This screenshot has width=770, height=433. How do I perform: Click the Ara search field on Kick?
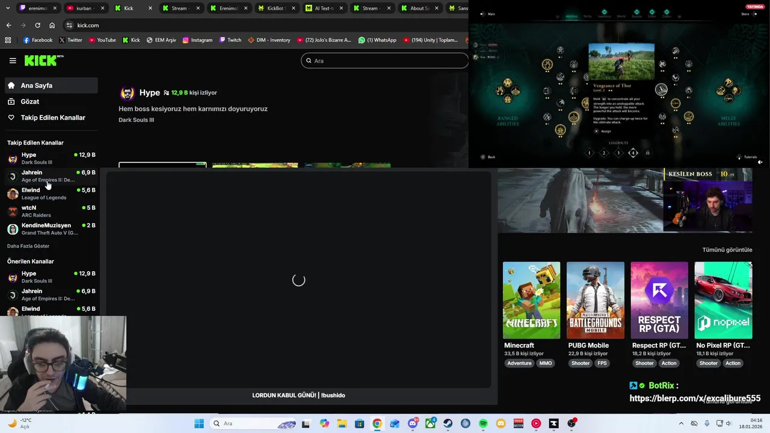coord(385,61)
